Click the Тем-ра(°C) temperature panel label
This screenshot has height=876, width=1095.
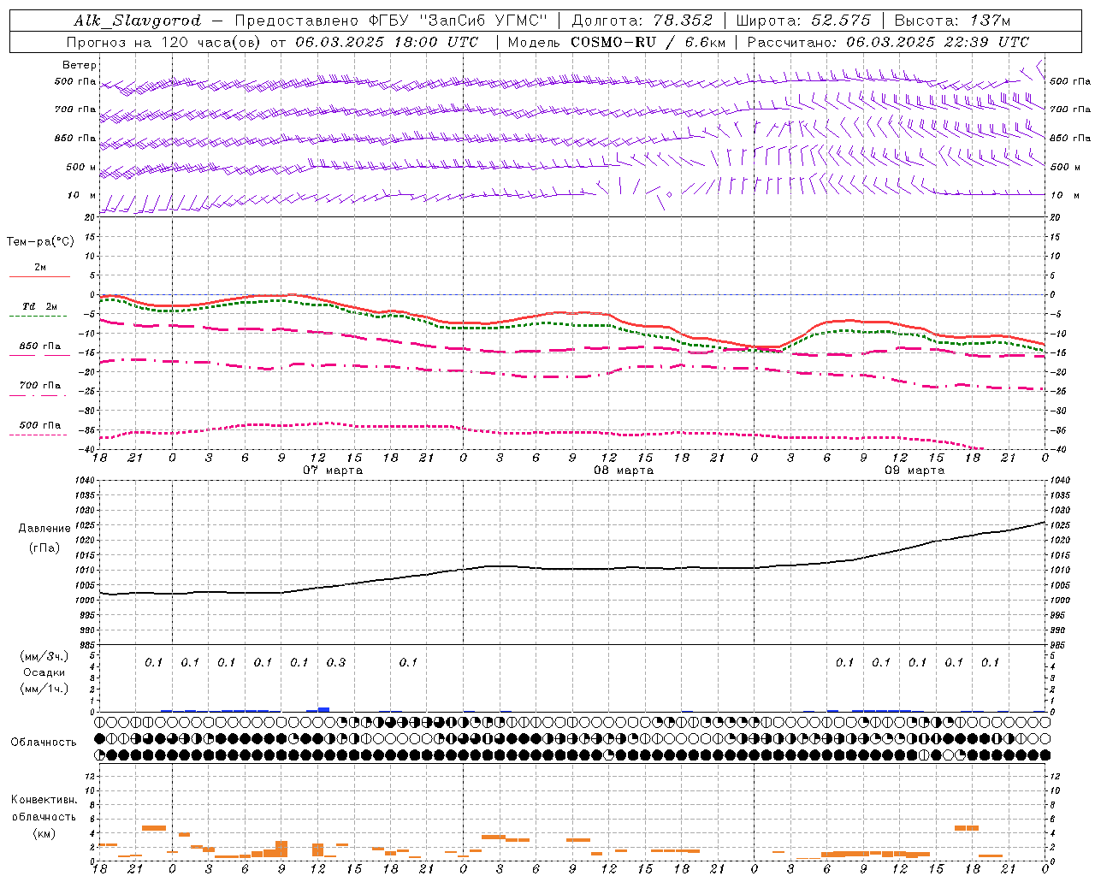40,241
